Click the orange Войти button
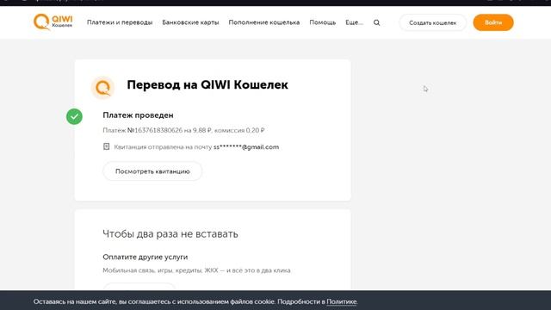551x310 pixels. (493, 22)
